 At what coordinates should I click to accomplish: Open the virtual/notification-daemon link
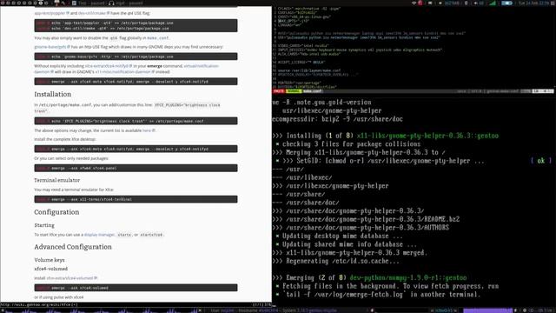coord(201,66)
